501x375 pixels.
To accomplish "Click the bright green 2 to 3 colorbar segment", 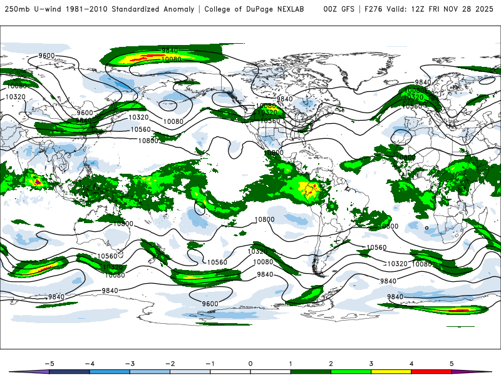I will click(351, 372).
